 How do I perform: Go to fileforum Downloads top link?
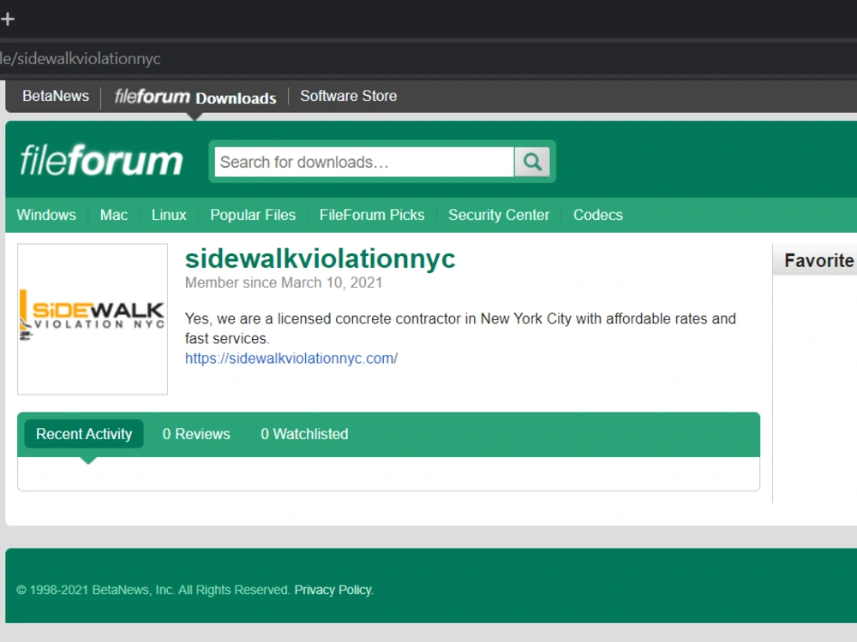[x=195, y=98]
